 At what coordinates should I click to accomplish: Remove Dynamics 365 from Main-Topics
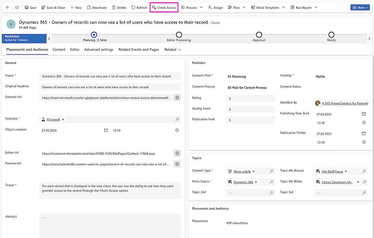[x=256, y=182]
